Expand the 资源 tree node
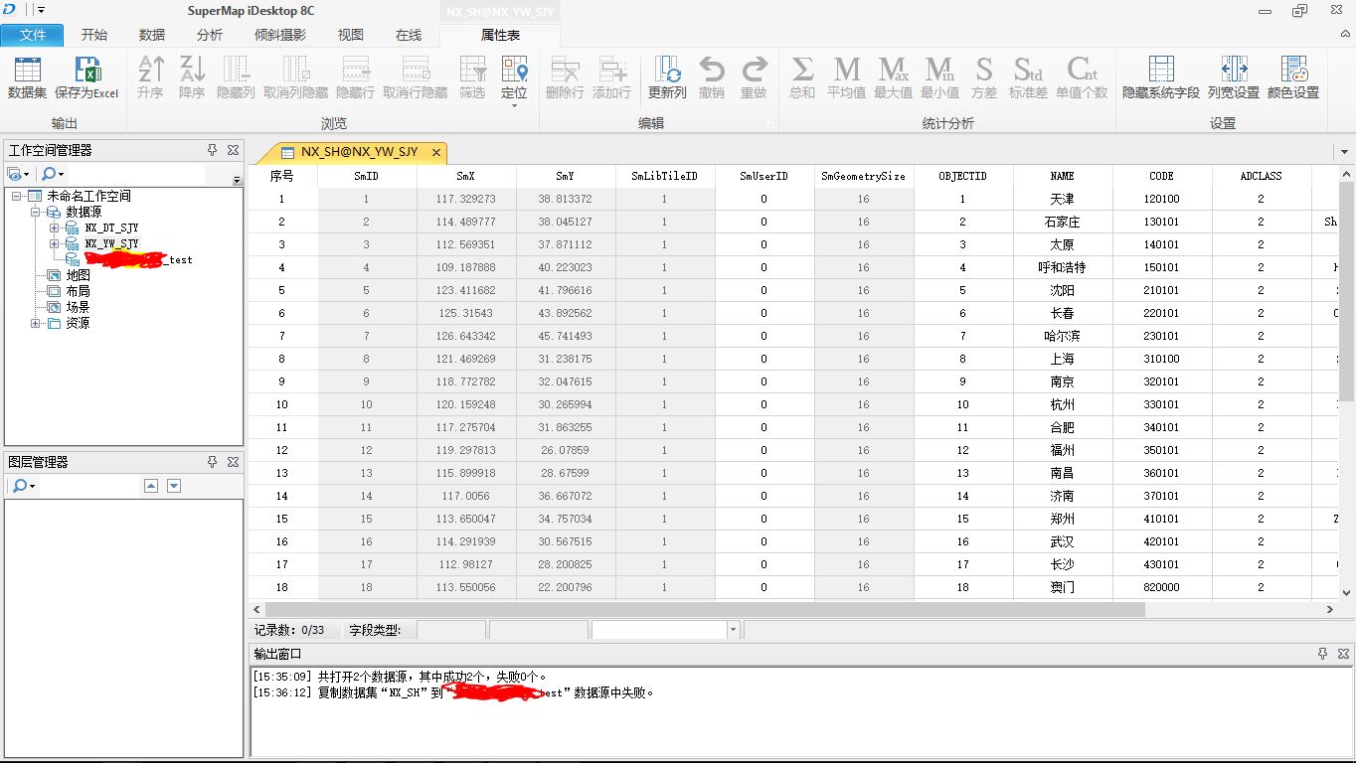The height and width of the screenshot is (763, 1356). [x=35, y=323]
